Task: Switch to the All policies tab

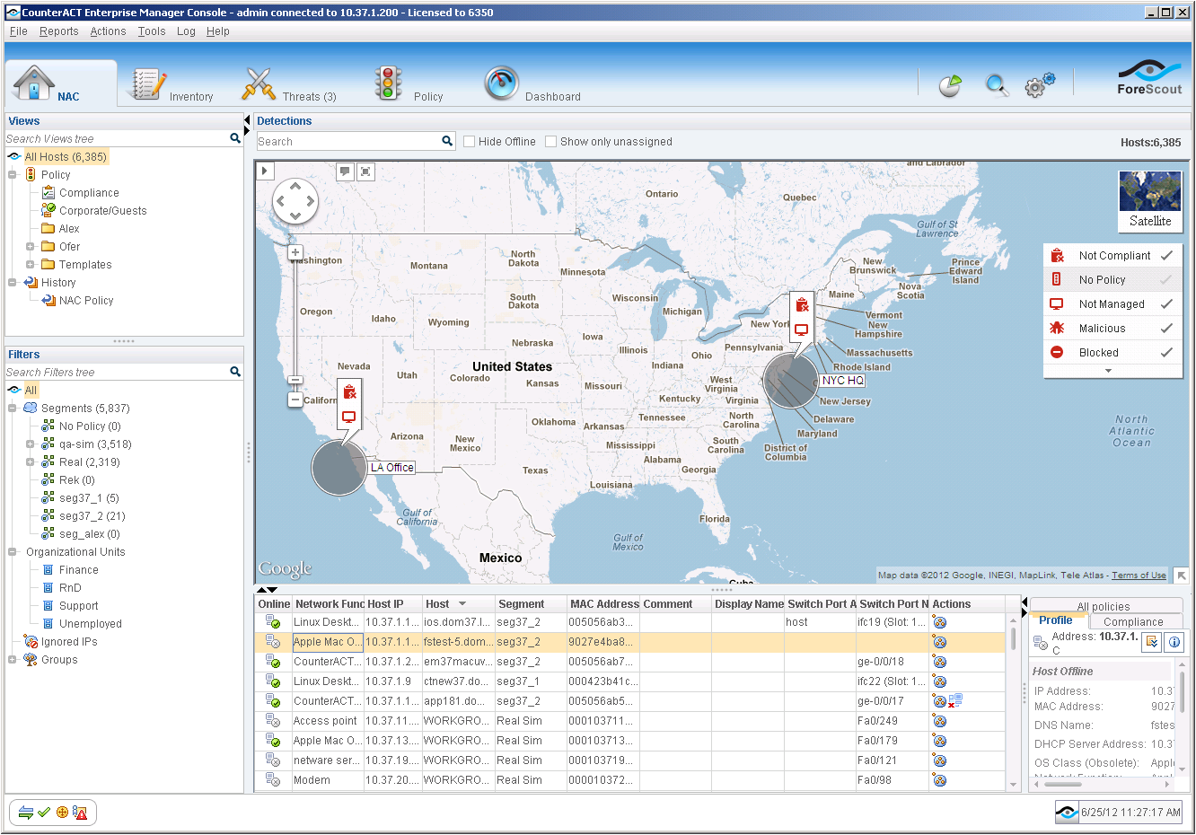Action: tap(1104, 606)
